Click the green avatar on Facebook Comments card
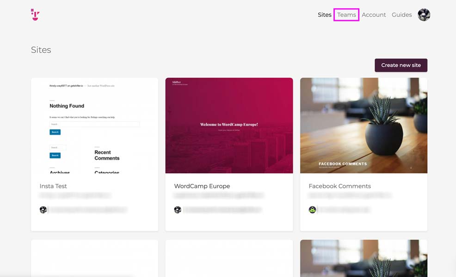Viewport: 456px width, 277px height. click(312, 209)
